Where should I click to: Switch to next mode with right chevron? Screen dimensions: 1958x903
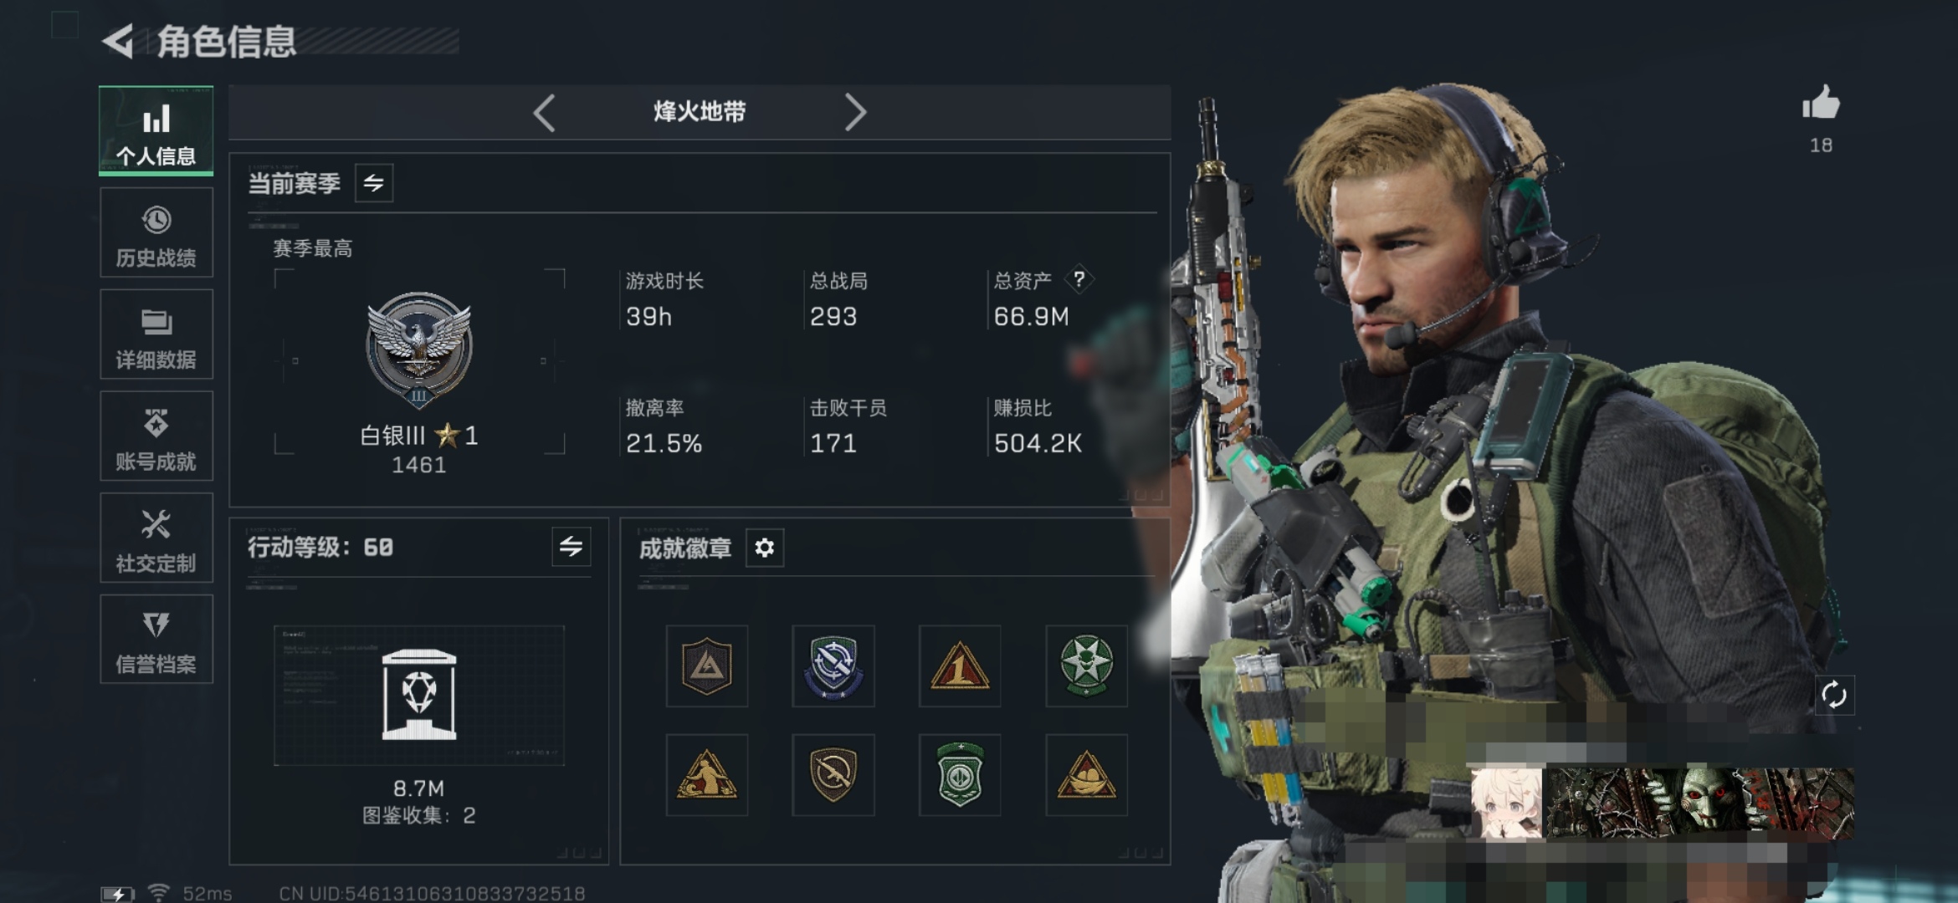854,112
